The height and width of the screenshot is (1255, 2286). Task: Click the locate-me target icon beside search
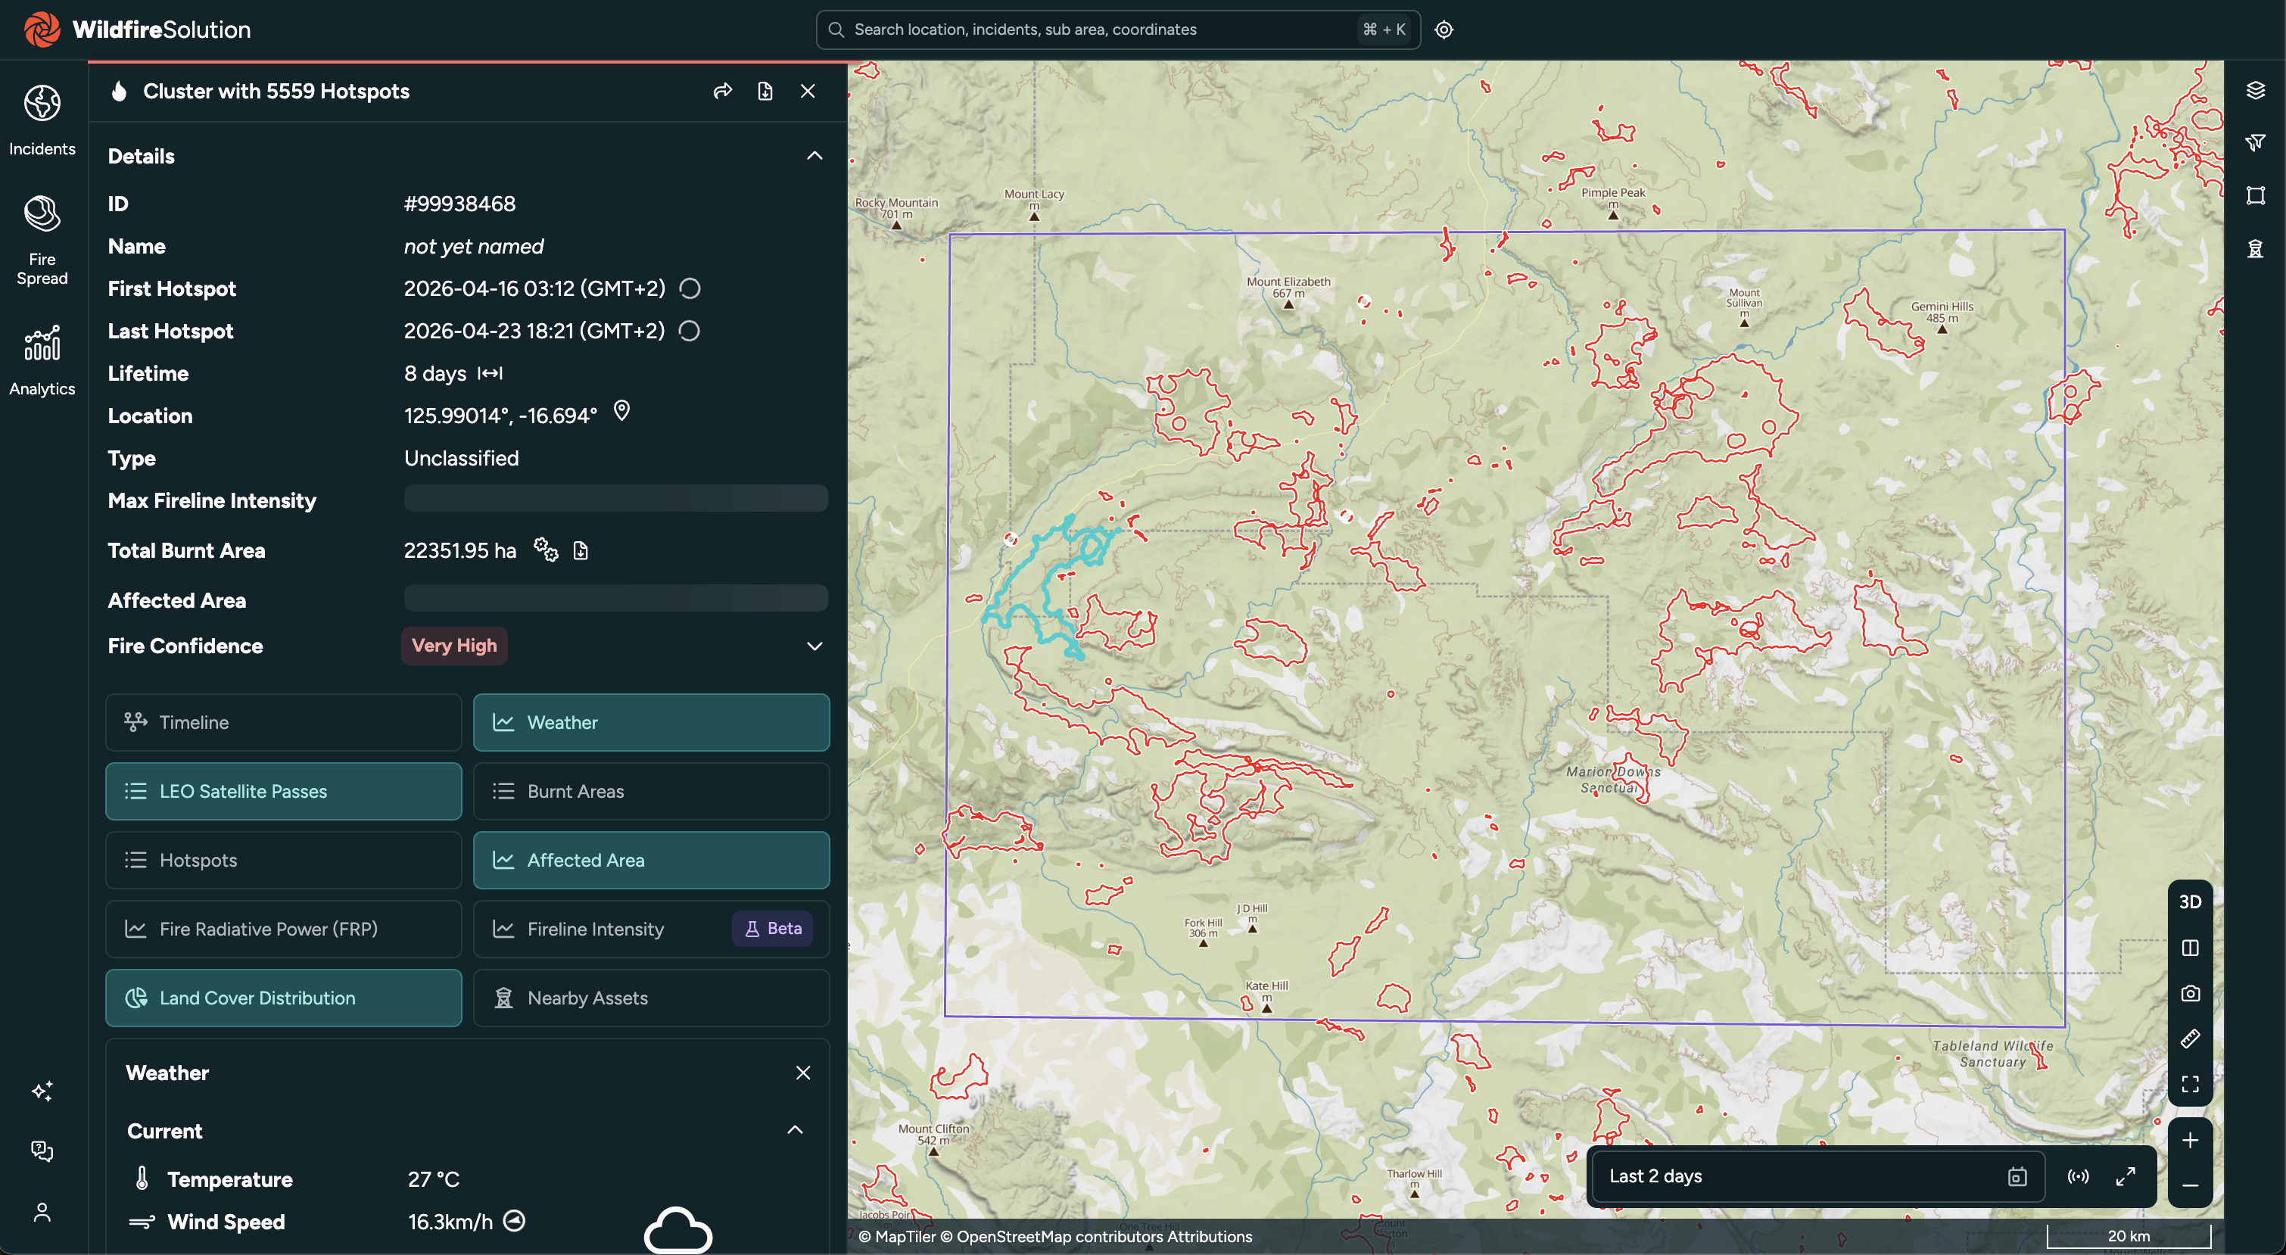coord(1444,30)
